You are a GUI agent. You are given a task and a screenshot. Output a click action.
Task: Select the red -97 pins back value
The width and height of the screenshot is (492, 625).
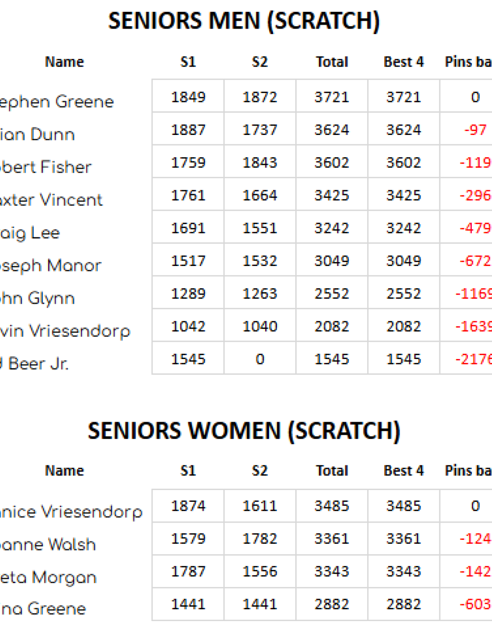475,130
